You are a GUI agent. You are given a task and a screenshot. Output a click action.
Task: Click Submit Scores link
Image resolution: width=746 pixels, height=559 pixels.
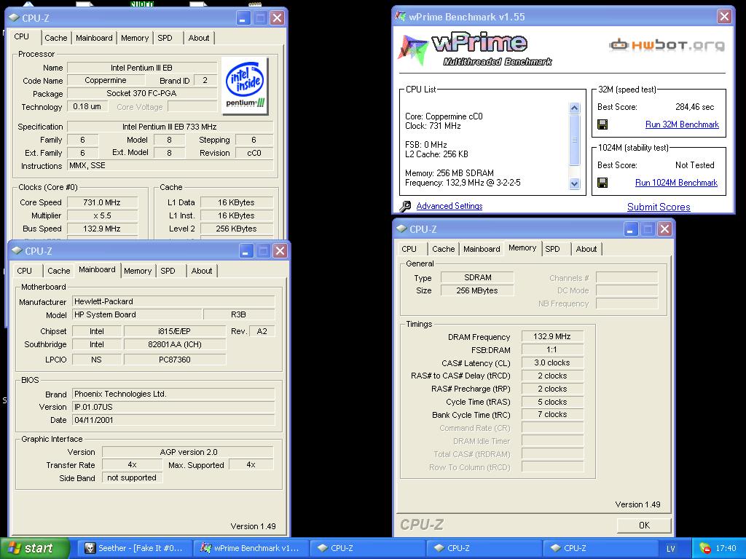click(659, 207)
